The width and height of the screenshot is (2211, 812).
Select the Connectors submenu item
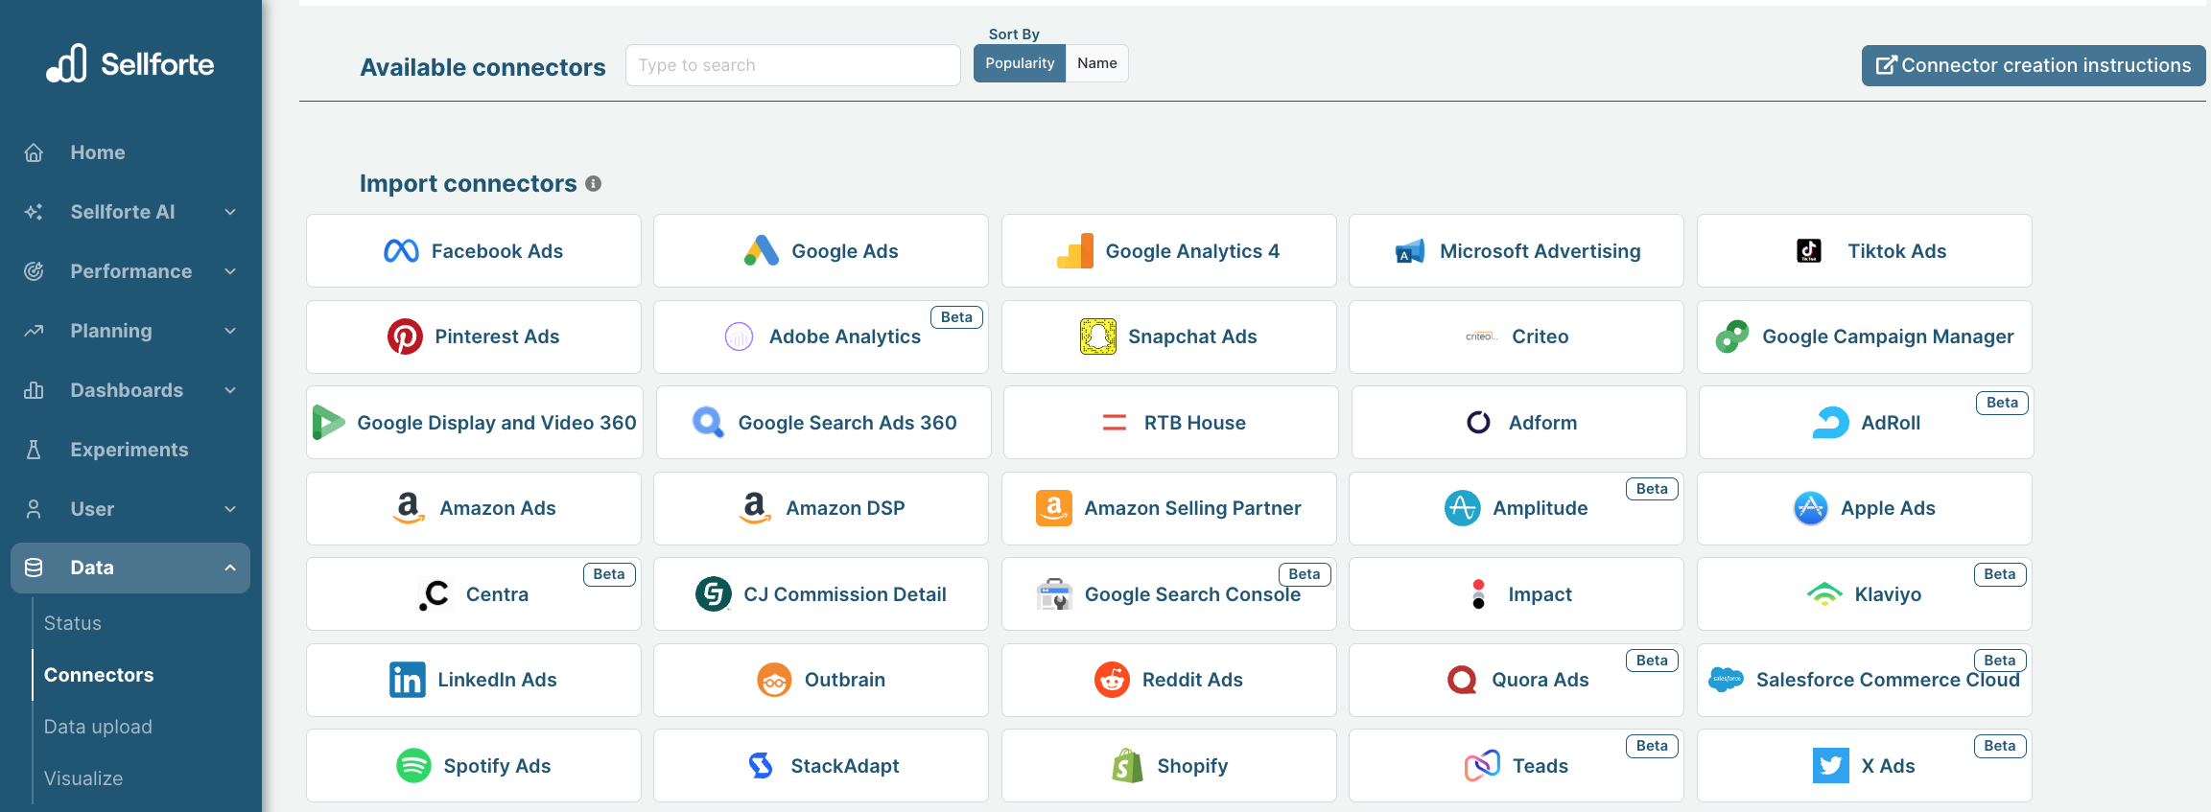[99, 675]
